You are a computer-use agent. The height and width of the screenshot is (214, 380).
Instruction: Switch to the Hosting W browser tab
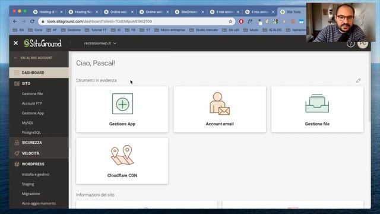coord(83,12)
